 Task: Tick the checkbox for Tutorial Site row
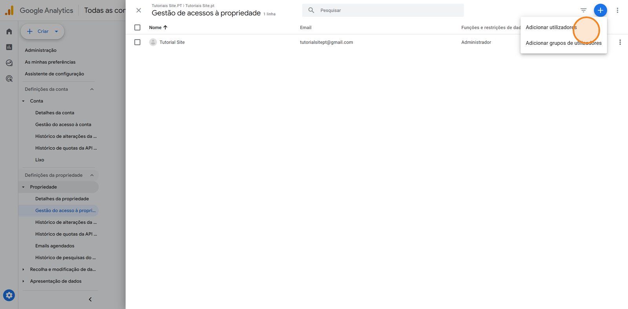coord(137,42)
